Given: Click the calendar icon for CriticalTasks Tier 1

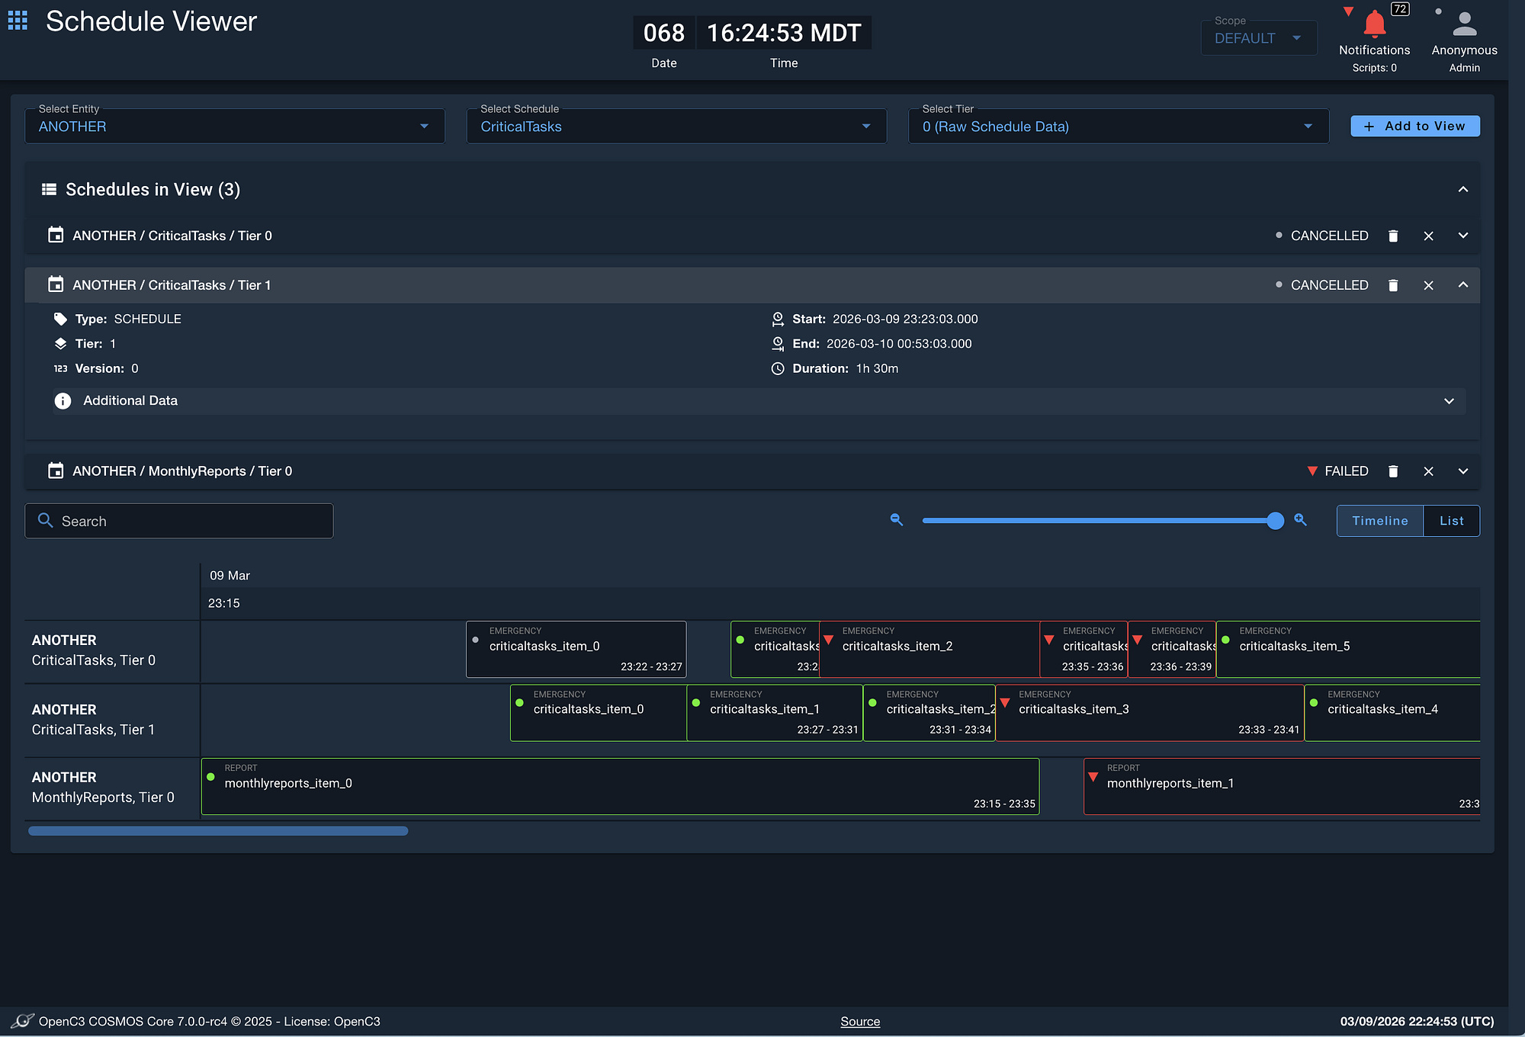Looking at the screenshot, I should coord(56,284).
